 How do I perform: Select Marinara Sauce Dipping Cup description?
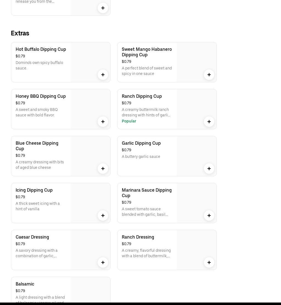[x=145, y=212]
